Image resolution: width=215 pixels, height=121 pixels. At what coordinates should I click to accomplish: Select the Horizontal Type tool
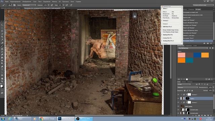pyautogui.click(x=2, y=70)
